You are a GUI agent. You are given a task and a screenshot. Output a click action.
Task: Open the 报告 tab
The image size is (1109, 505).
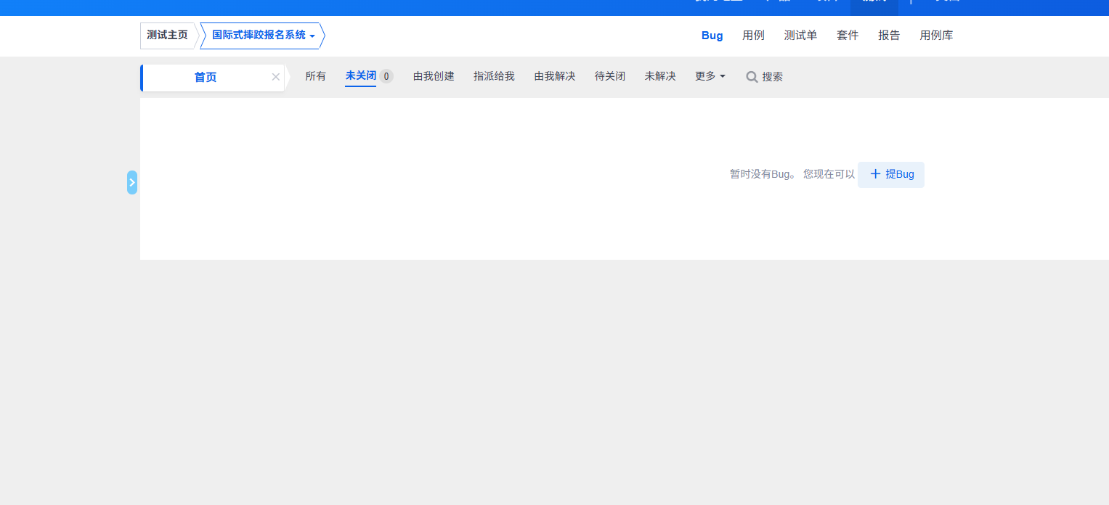pyautogui.click(x=889, y=36)
